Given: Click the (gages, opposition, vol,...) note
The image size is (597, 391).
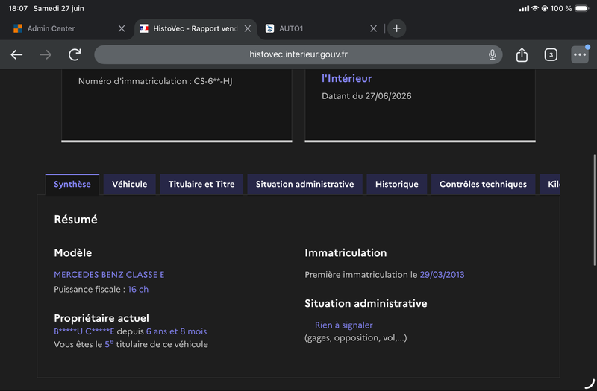Looking at the screenshot, I should tap(356, 338).
